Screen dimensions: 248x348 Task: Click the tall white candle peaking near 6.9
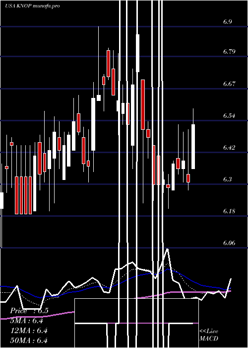coord(138,53)
